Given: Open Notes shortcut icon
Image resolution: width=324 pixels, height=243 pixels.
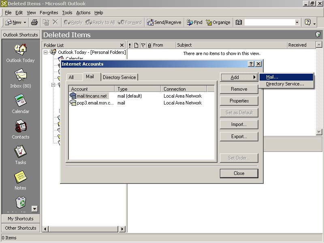Looking at the screenshot, I should coord(20,177).
